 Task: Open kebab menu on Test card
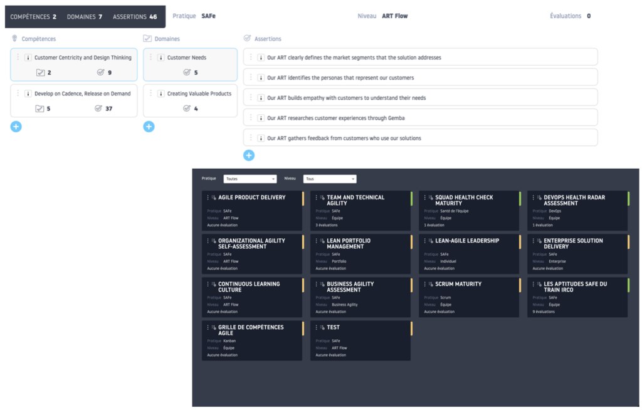316,327
